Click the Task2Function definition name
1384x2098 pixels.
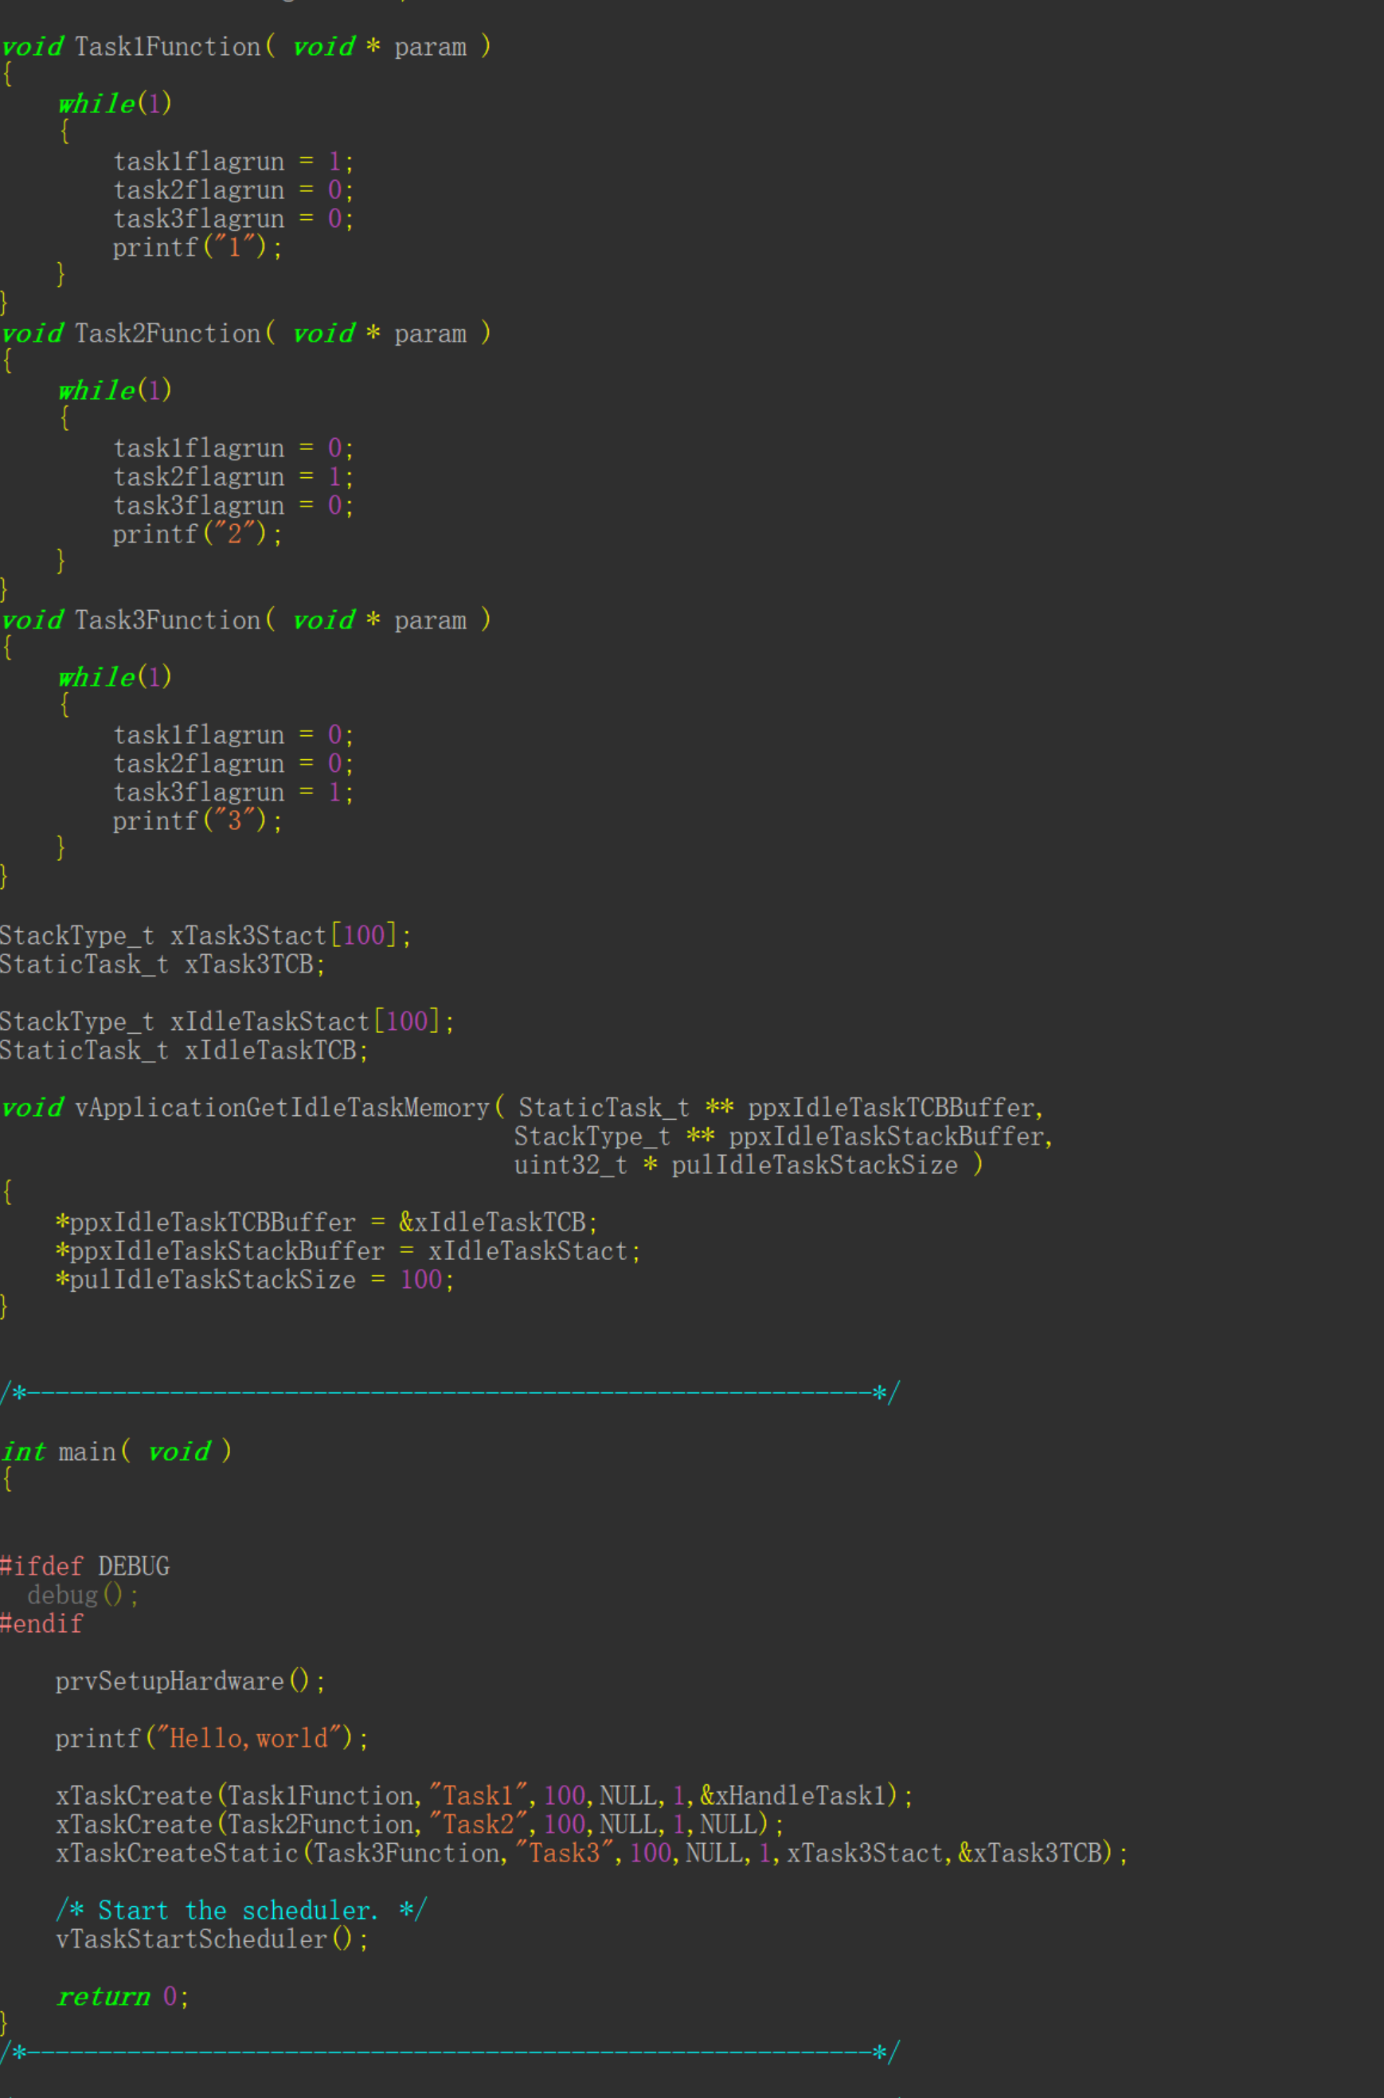tap(168, 334)
